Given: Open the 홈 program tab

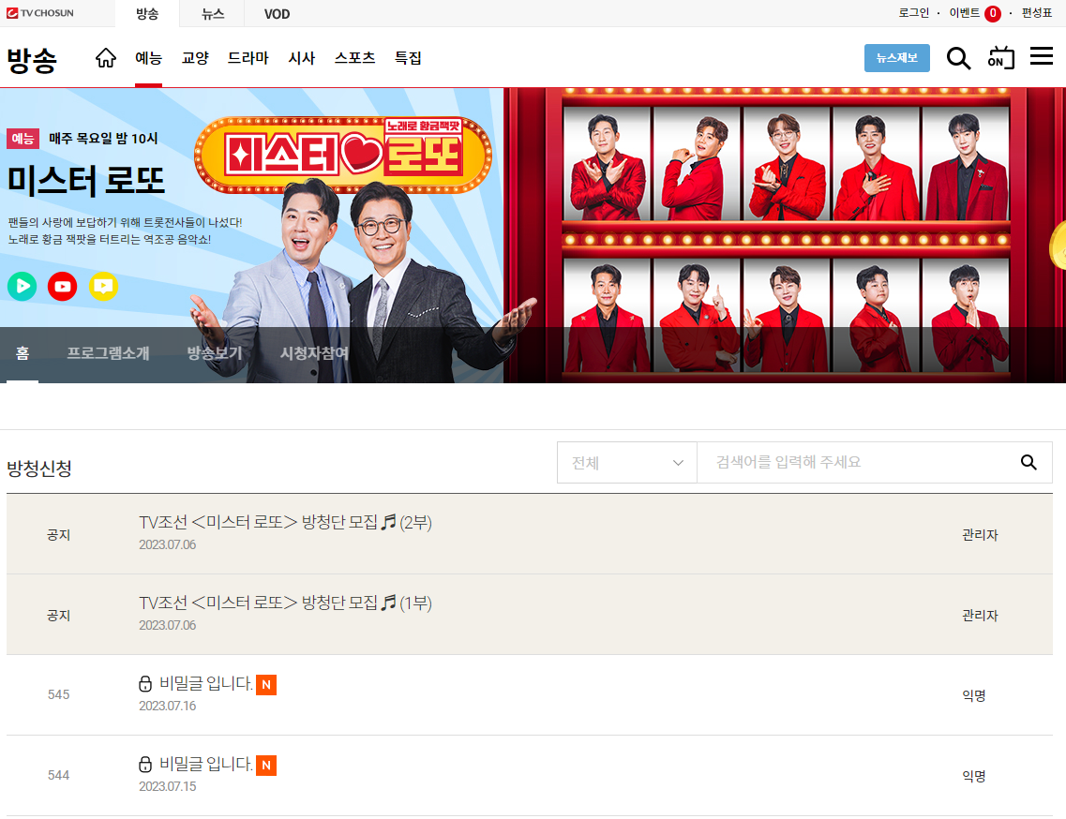Looking at the screenshot, I should click(23, 353).
